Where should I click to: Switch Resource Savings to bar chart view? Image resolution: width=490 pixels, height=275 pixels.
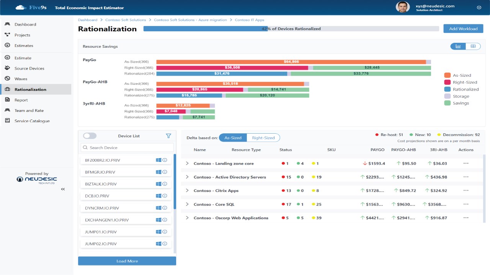(458, 46)
